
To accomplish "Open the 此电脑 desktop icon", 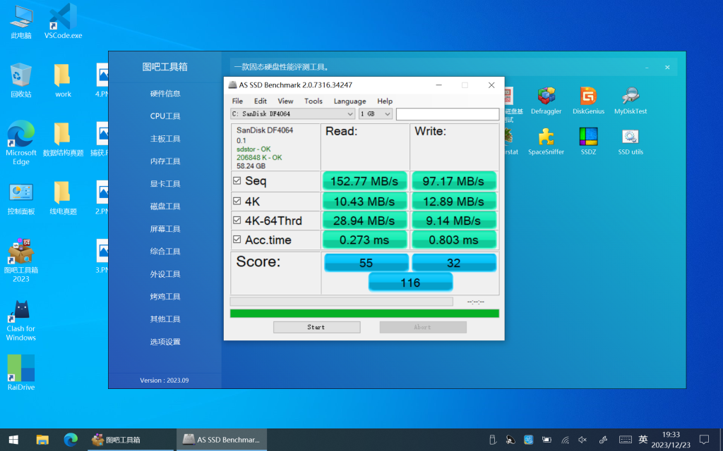I will [21, 22].
